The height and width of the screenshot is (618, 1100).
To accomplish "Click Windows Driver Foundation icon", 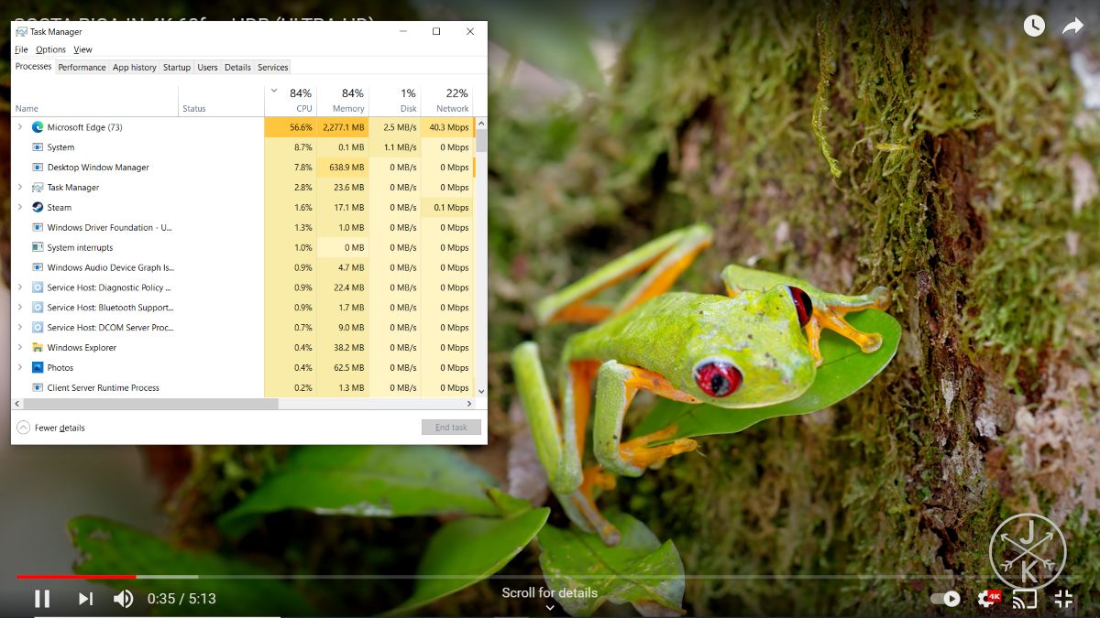I will [38, 228].
